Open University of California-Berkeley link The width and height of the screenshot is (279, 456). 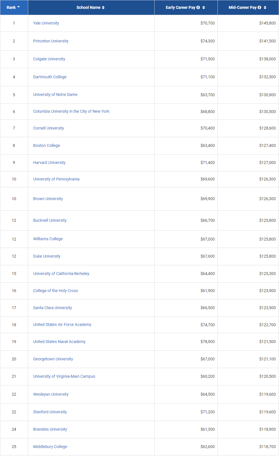[61, 274]
